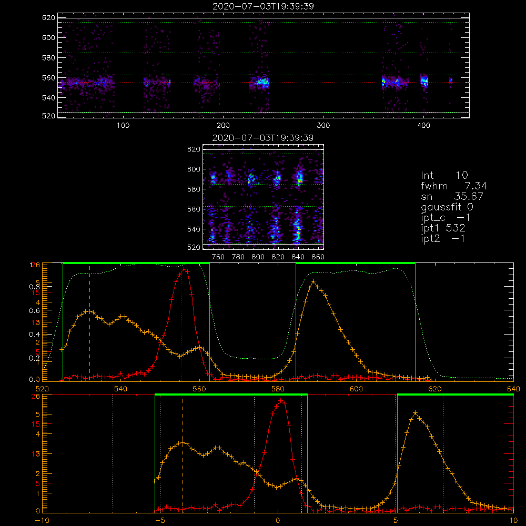Click the 'gaussfit 0' parameter
This screenshot has height=526, width=526.
click(447, 207)
